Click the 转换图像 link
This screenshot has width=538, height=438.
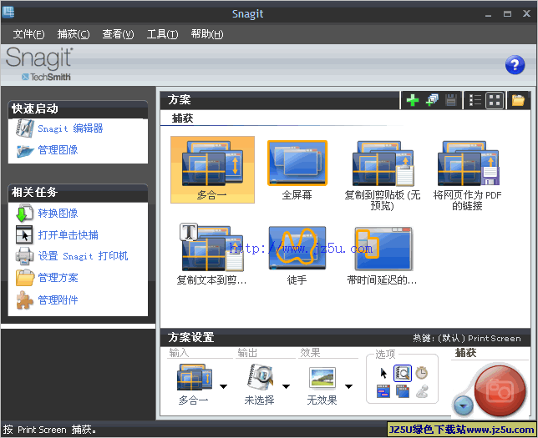point(58,214)
